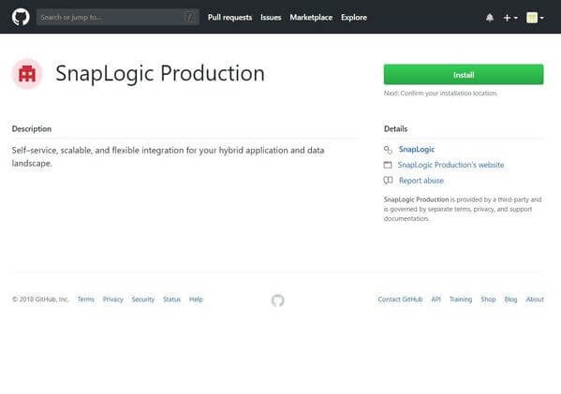Open the Help footer link
The image size is (561, 394).
[196, 299]
